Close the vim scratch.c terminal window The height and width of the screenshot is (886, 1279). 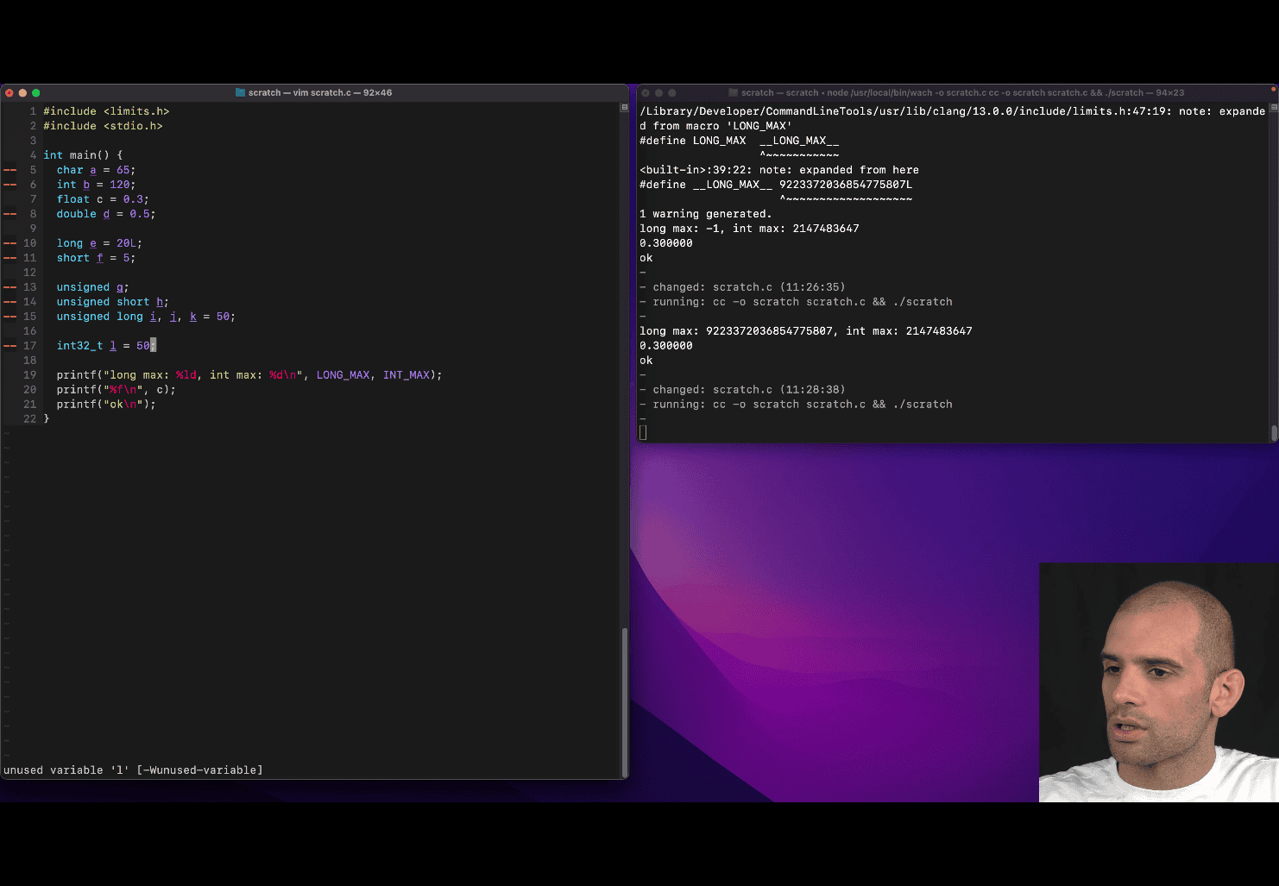(9, 92)
